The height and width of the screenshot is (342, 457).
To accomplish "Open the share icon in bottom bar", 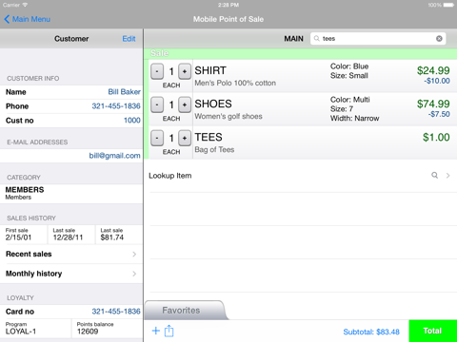I will [x=169, y=331].
